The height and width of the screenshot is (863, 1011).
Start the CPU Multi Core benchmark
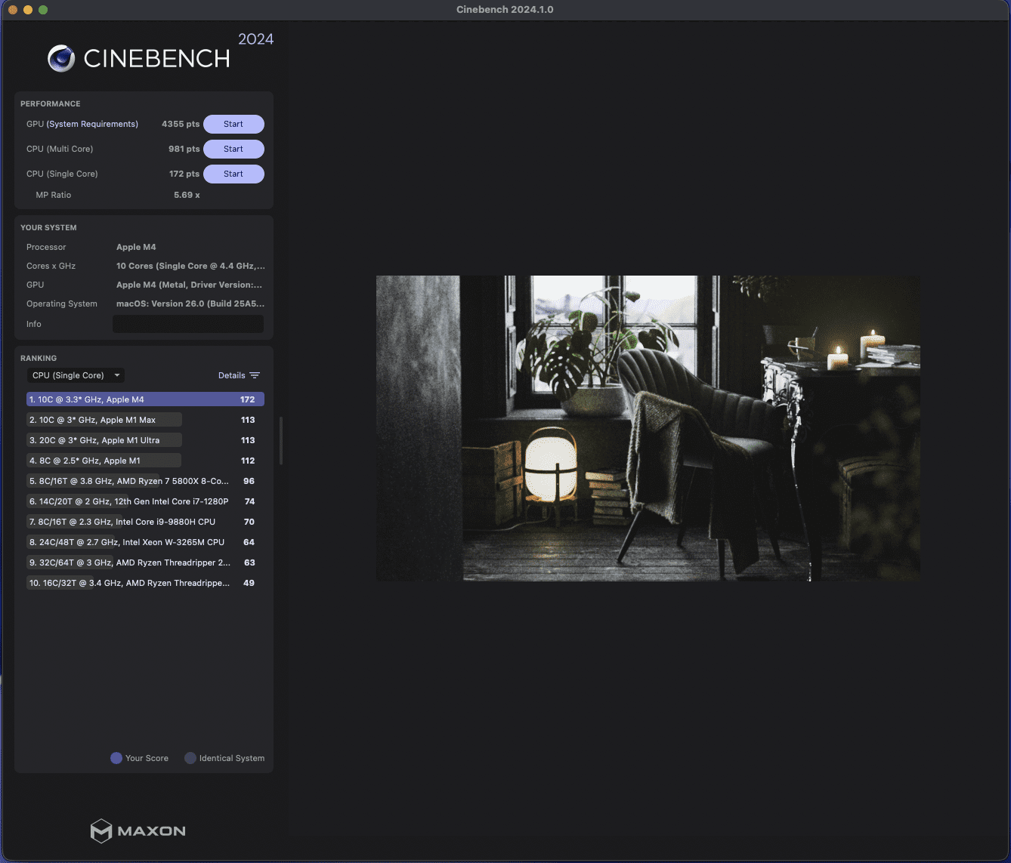coord(233,149)
